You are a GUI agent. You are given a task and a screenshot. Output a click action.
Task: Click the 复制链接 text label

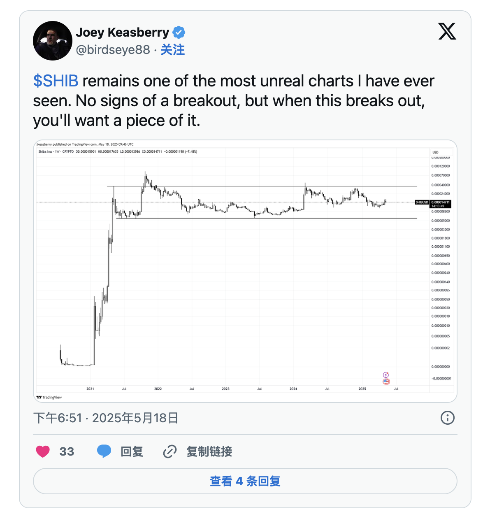(209, 451)
